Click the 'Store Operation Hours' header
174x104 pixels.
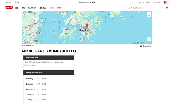[x=49, y=73]
